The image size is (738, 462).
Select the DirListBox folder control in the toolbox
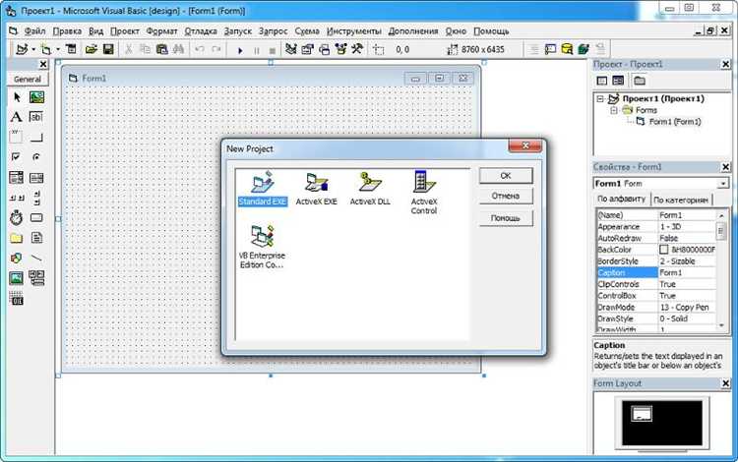tap(17, 238)
